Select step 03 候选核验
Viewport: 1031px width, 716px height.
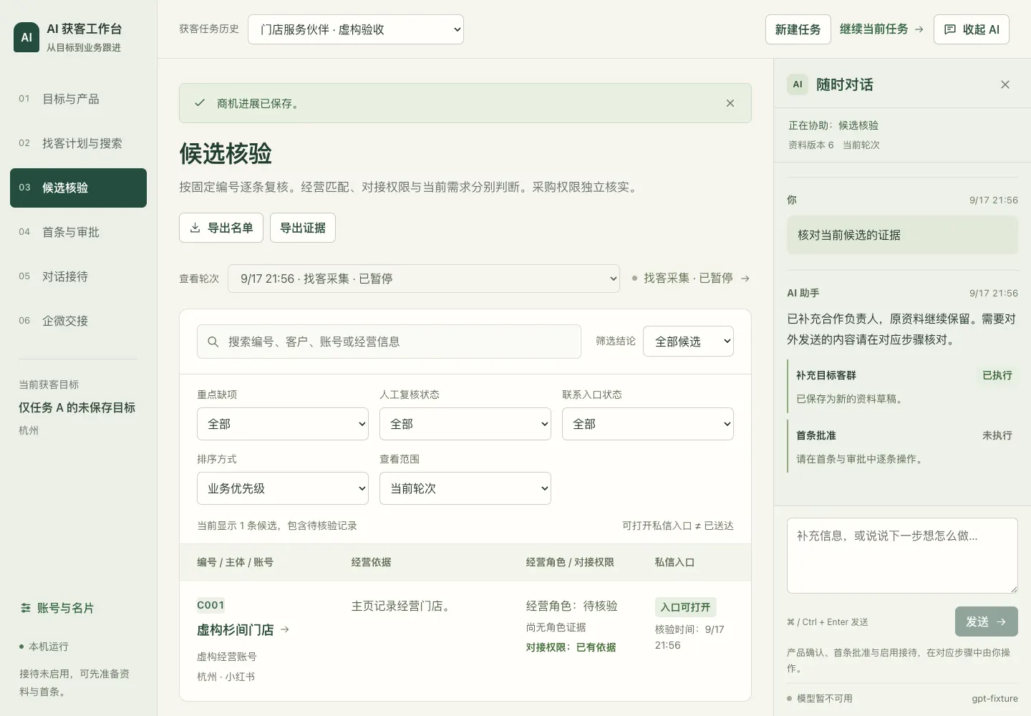pyautogui.click(x=78, y=188)
